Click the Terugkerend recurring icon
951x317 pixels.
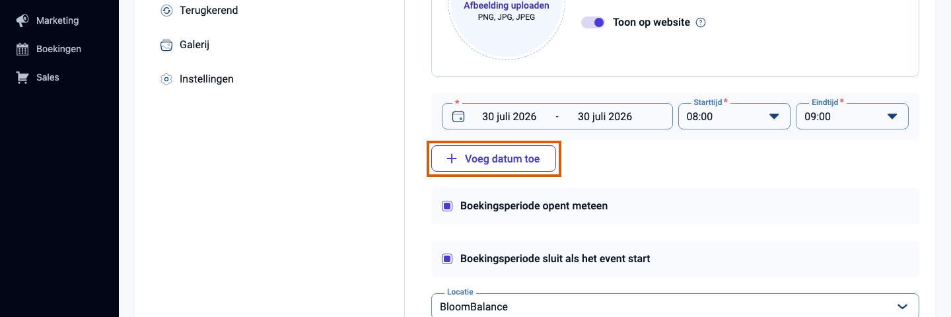pyautogui.click(x=166, y=11)
